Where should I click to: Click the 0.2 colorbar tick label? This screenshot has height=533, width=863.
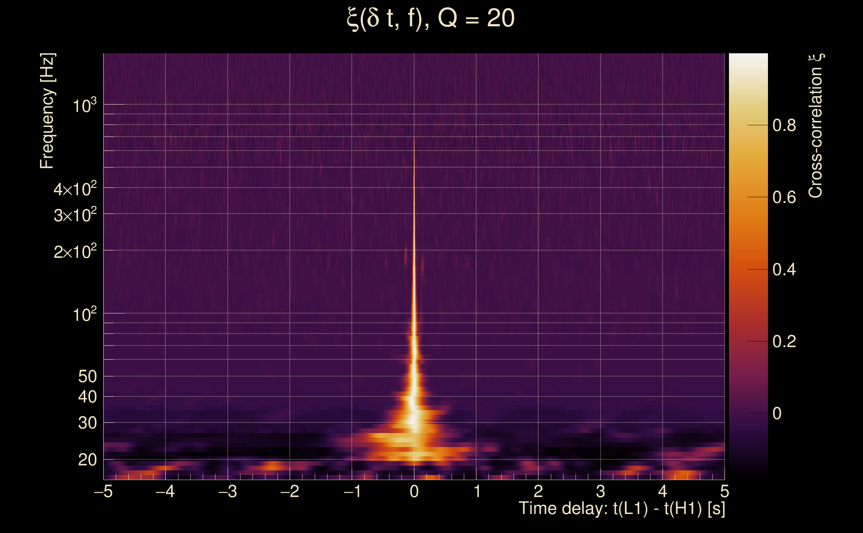pyautogui.click(x=784, y=341)
